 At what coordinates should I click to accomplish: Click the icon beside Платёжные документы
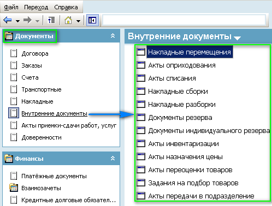click(x=14, y=176)
